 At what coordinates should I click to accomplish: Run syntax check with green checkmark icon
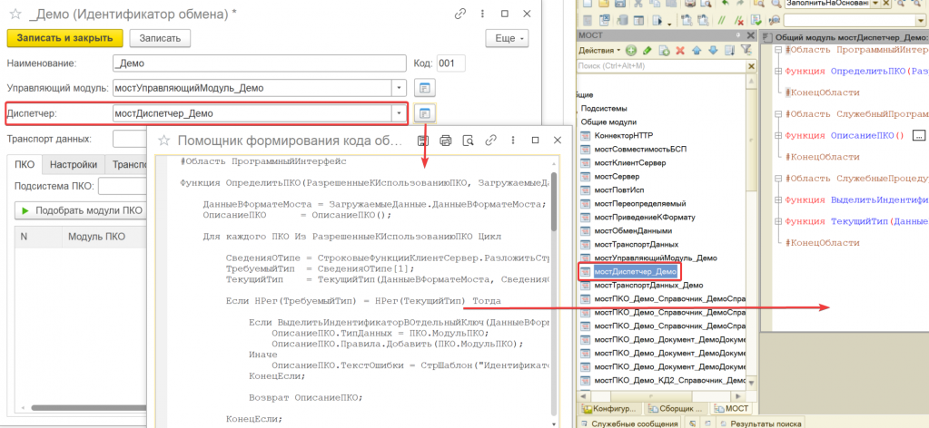pyautogui.click(x=757, y=21)
